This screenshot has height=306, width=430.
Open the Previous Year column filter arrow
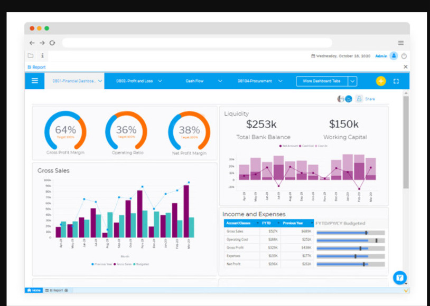pyautogui.click(x=312, y=223)
